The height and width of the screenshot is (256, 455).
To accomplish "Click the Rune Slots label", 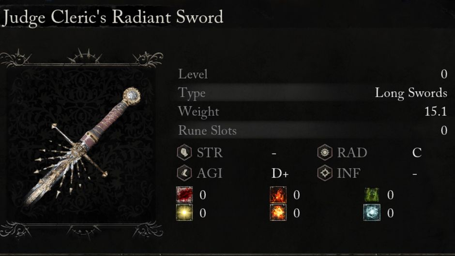I will tap(207, 130).
